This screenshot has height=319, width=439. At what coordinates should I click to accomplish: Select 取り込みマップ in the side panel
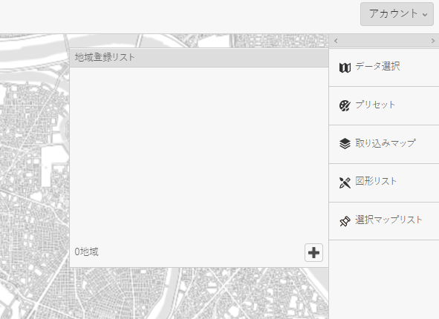pyautogui.click(x=384, y=144)
